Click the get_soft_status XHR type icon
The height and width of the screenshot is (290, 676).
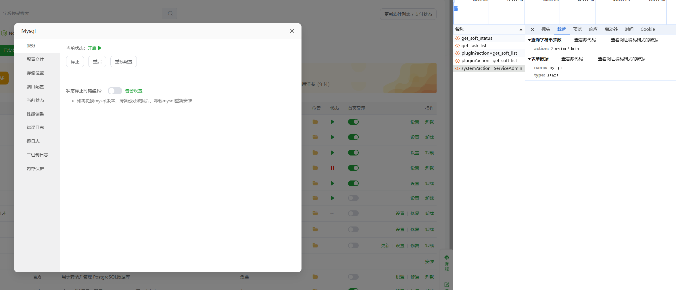(457, 38)
